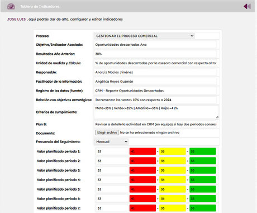
Task: Click the Responsable field
Action: (x=155, y=72)
